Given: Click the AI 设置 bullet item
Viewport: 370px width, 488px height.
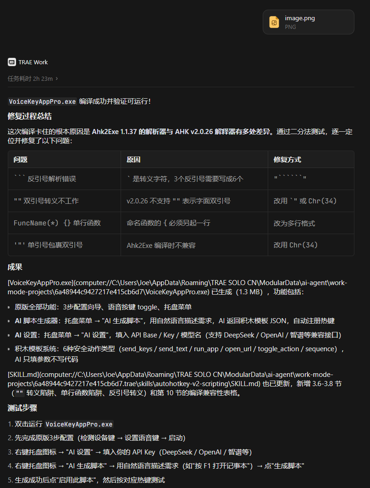Looking at the screenshot, I should (x=178, y=335).
